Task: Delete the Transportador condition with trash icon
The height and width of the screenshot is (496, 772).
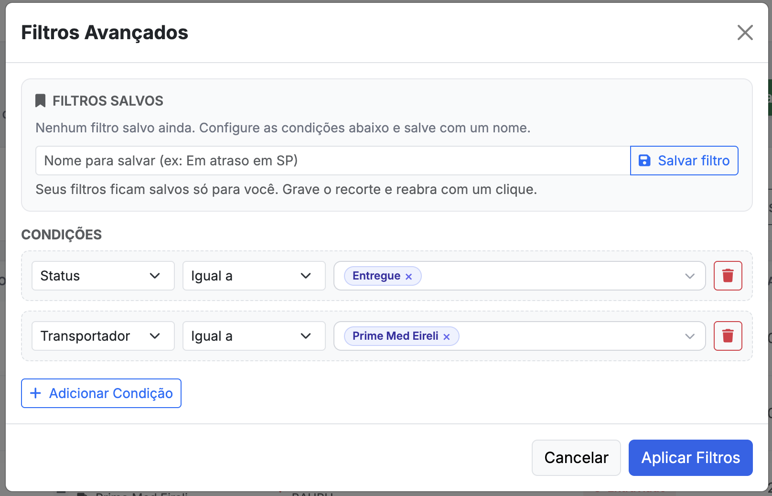Action: tap(728, 336)
